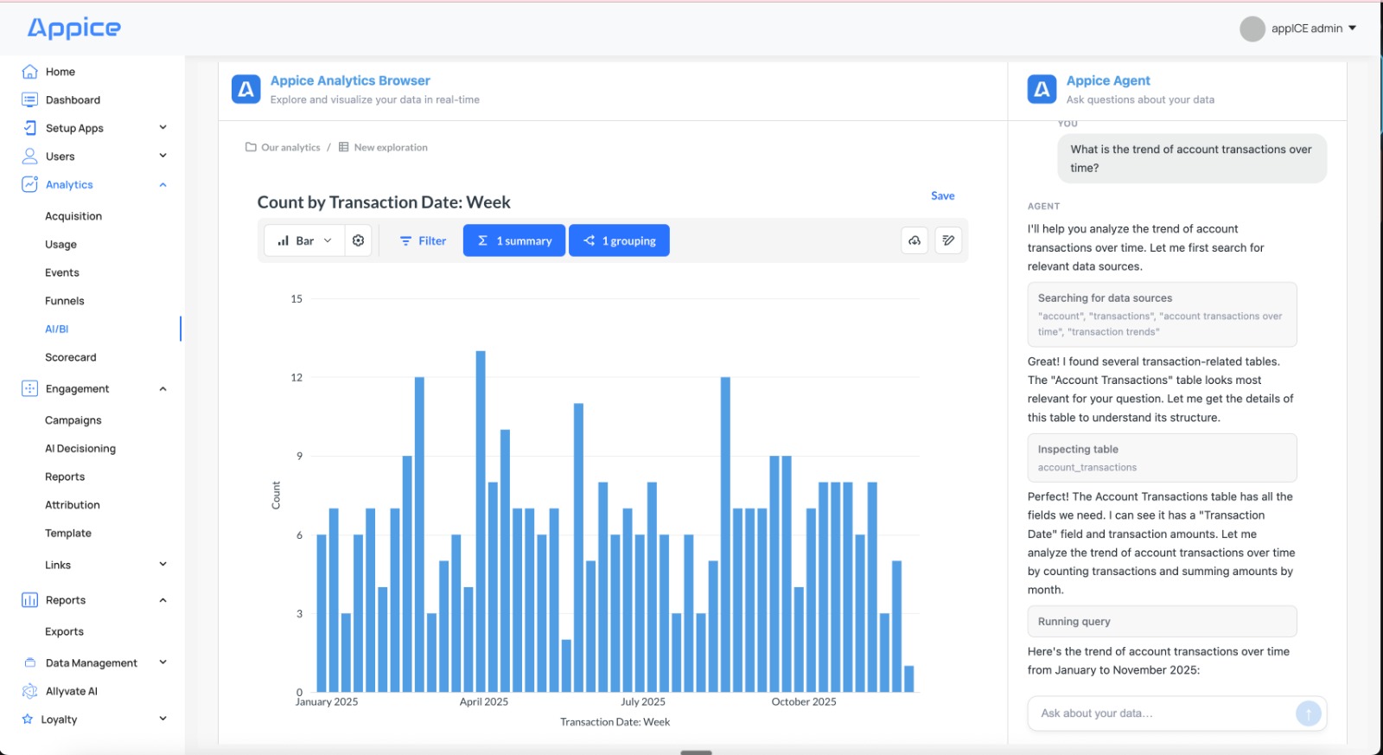Click the Dashboard icon in sidebar
Viewport: 1383px width, 755px height.
[29, 100]
